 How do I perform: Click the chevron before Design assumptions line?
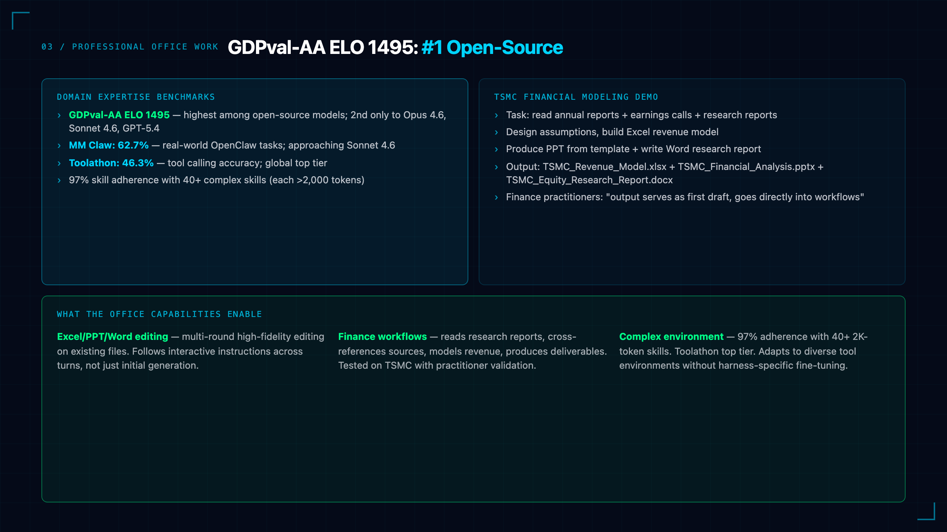pyautogui.click(x=496, y=133)
